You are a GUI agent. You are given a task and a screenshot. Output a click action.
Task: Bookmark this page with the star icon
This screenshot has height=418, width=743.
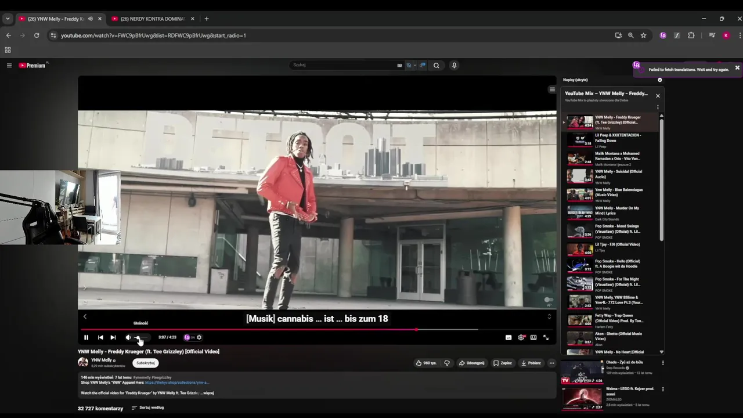pos(643,35)
